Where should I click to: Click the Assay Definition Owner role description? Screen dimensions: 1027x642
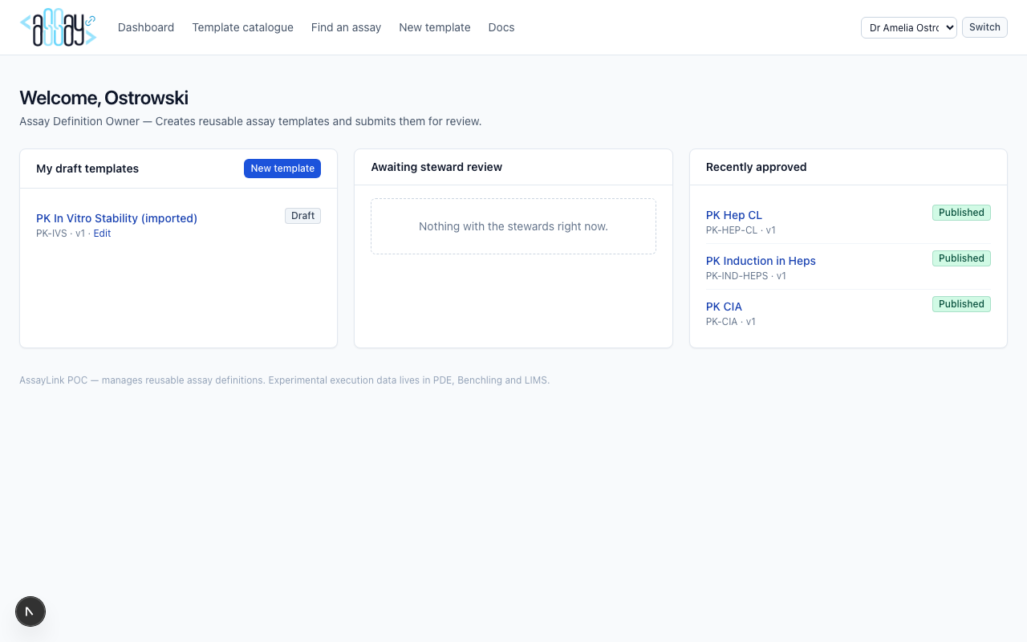pos(250,122)
